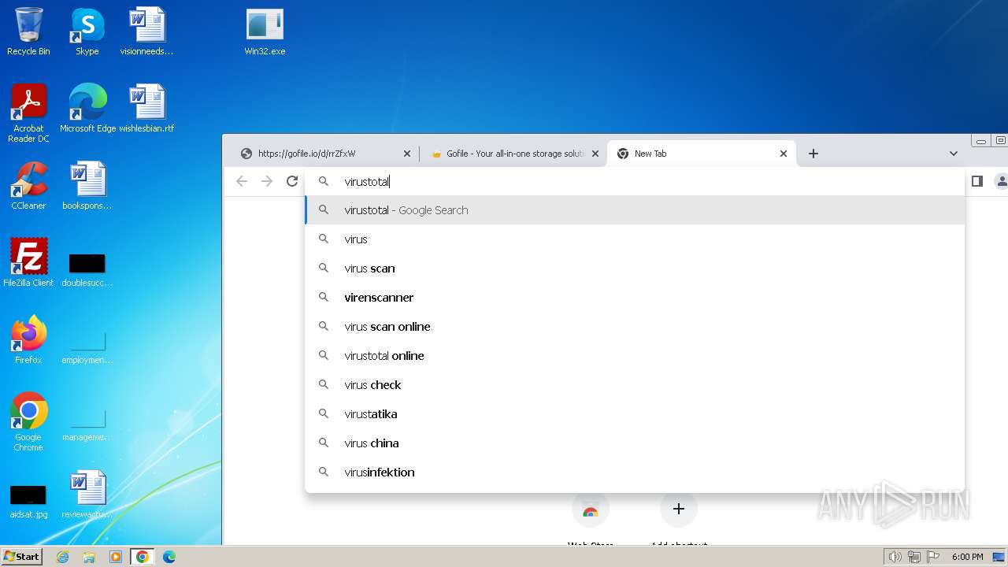Viewport: 1008px width, 567px height.
Task: Open Microsoft Edge from the taskbar
Action: [169, 557]
